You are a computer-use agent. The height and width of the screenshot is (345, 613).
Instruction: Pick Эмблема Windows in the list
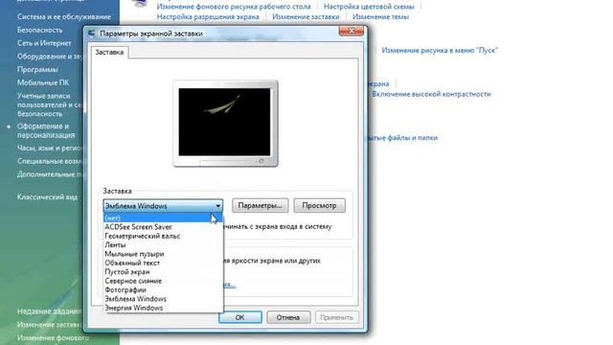[x=163, y=299]
